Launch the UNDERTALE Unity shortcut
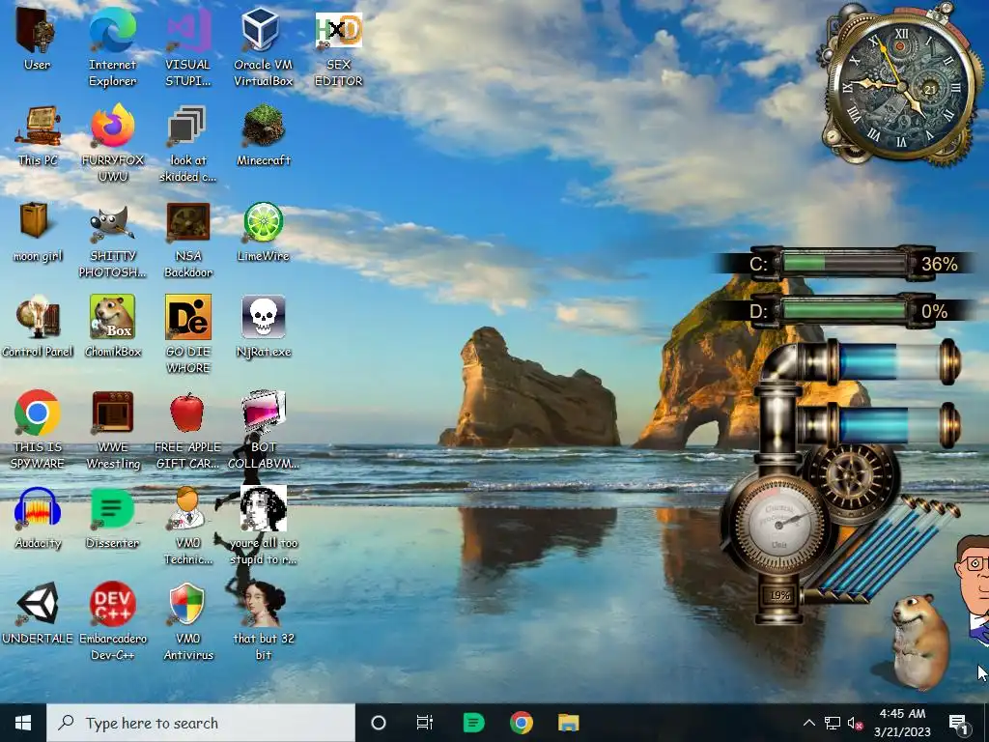 coord(38,614)
